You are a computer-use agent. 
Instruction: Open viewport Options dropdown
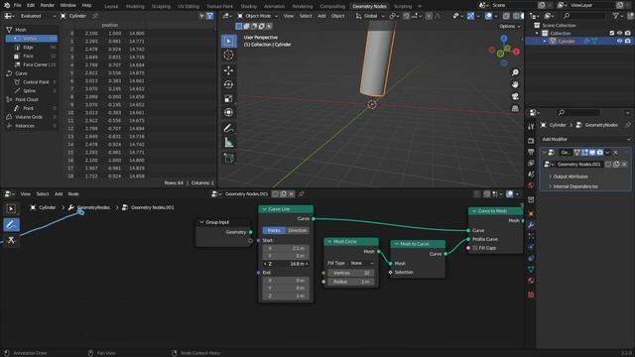tap(509, 27)
